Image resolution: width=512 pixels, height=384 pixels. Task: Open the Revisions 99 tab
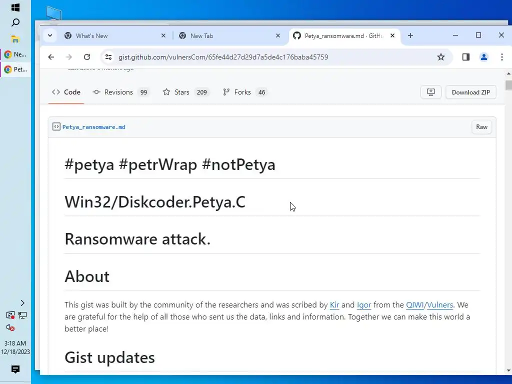[120, 92]
